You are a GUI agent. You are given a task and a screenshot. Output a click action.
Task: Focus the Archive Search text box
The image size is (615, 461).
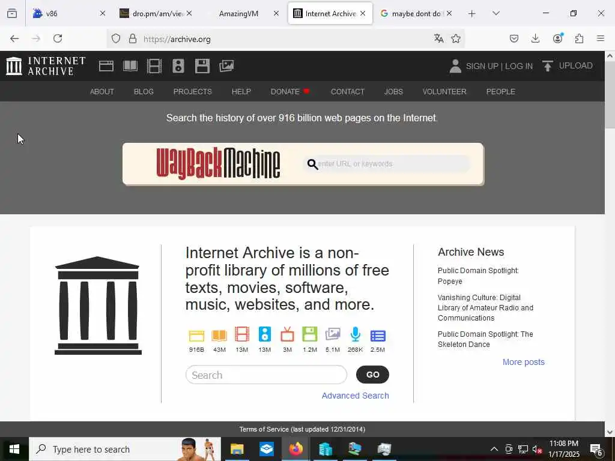pyautogui.click(x=266, y=375)
